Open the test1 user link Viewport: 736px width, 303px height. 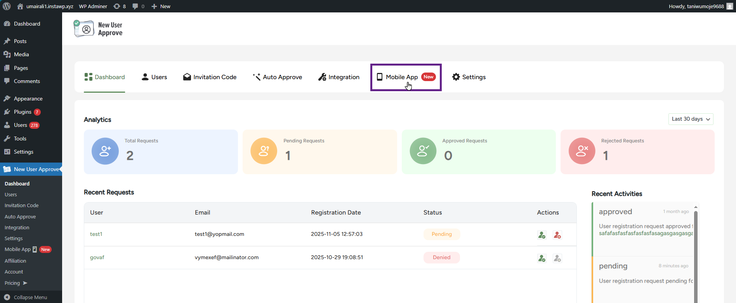(96, 234)
